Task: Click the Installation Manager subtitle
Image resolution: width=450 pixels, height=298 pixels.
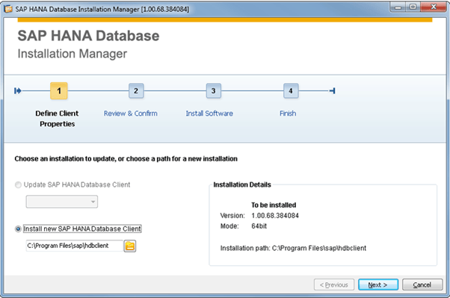Action: (72, 54)
